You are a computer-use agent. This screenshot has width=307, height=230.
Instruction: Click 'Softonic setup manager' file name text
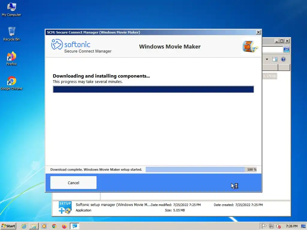113,205
